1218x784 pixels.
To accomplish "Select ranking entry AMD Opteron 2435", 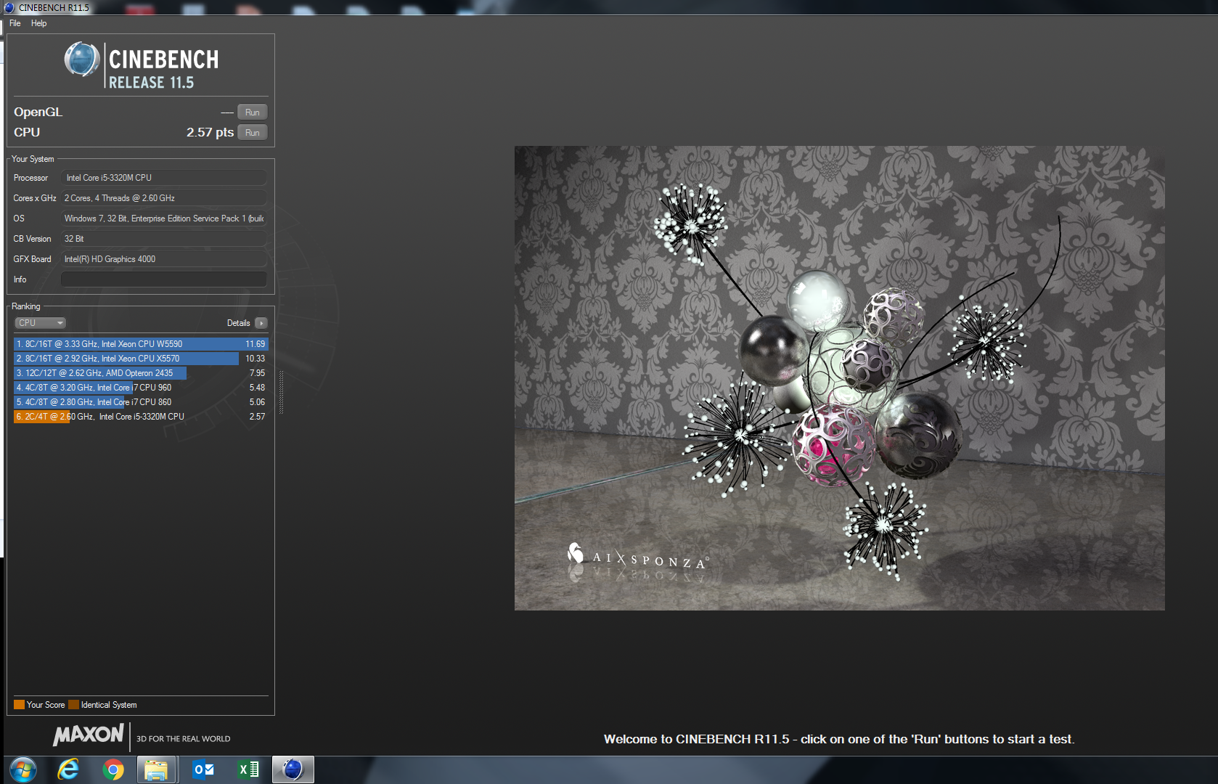I will coord(141,373).
